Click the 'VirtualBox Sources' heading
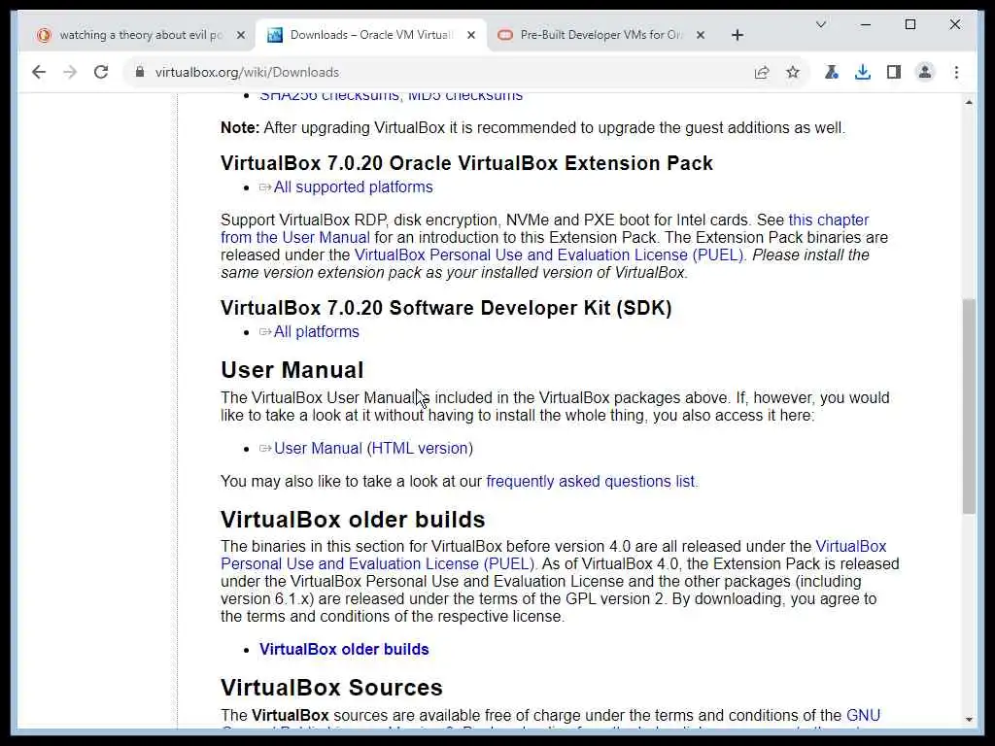The image size is (995, 746). point(331,688)
